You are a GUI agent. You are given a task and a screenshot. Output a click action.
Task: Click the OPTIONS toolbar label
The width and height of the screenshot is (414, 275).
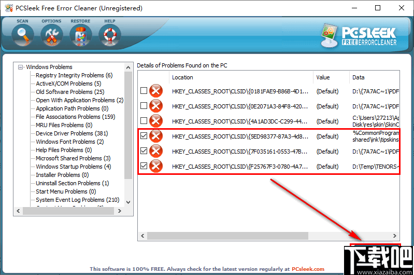(51, 21)
